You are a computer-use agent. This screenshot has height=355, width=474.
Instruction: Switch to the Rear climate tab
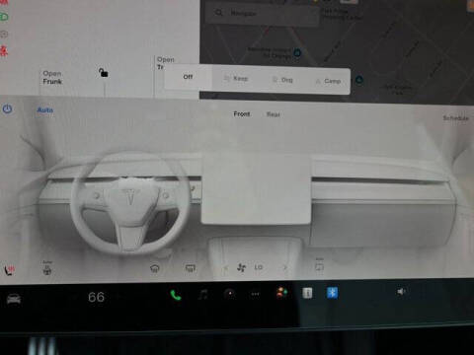pyautogui.click(x=274, y=114)
